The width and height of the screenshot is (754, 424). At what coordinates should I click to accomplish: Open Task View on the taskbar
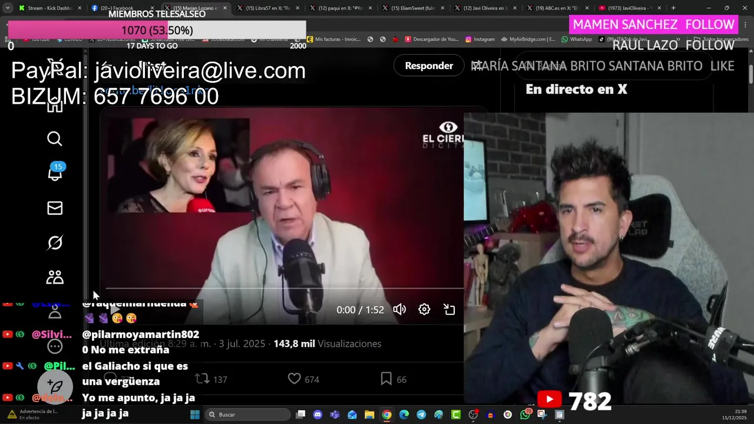coord(300,415)
